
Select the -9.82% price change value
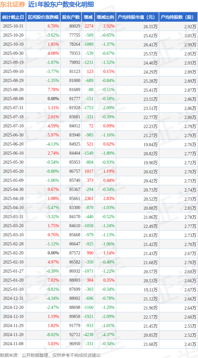tap(52, 289)
